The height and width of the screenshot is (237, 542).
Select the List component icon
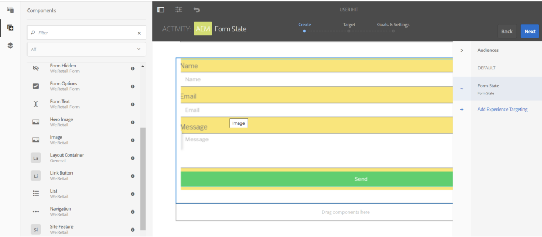coord(35,194)
